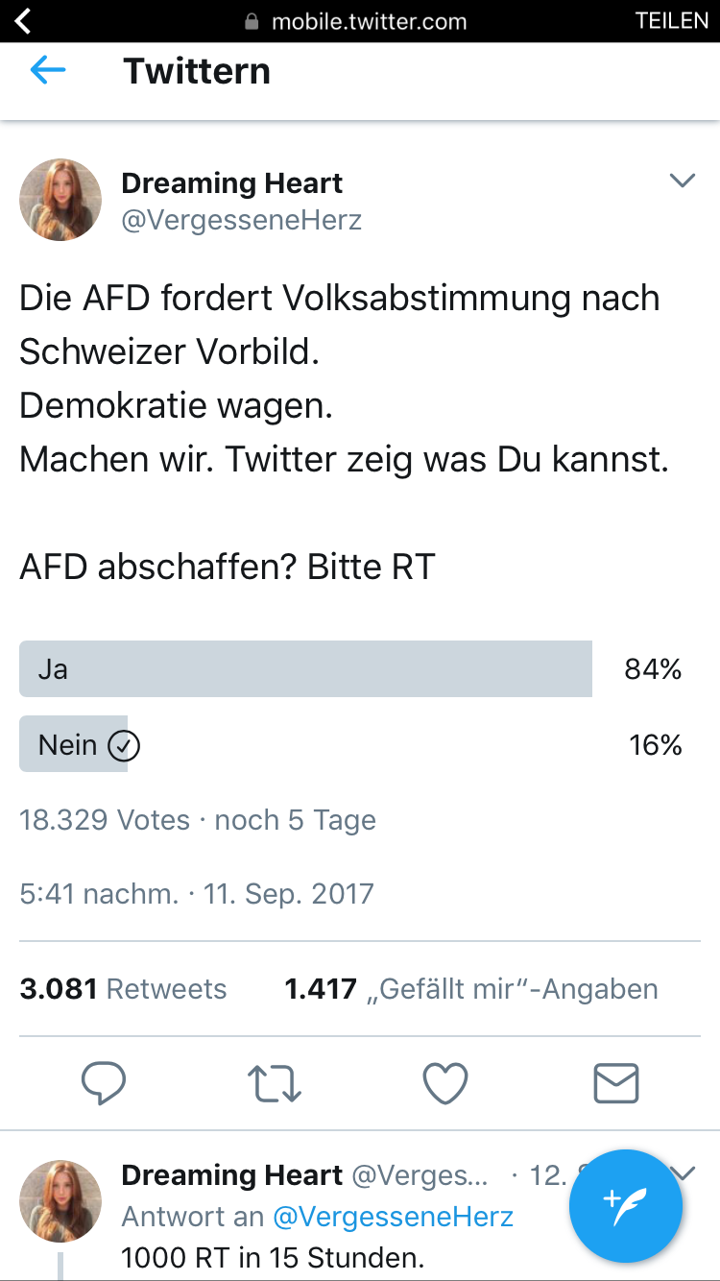
Task: Retweet this poll using the retweet icon
Action: pos(275,1083)
